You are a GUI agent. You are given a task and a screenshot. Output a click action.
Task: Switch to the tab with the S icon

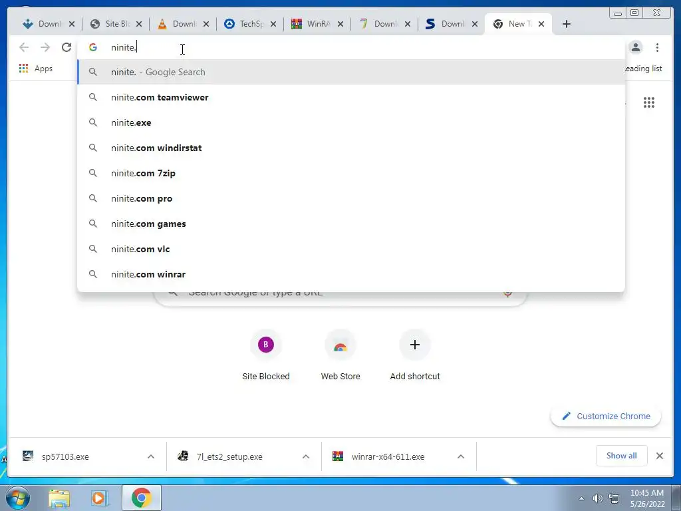click(452, 24)
